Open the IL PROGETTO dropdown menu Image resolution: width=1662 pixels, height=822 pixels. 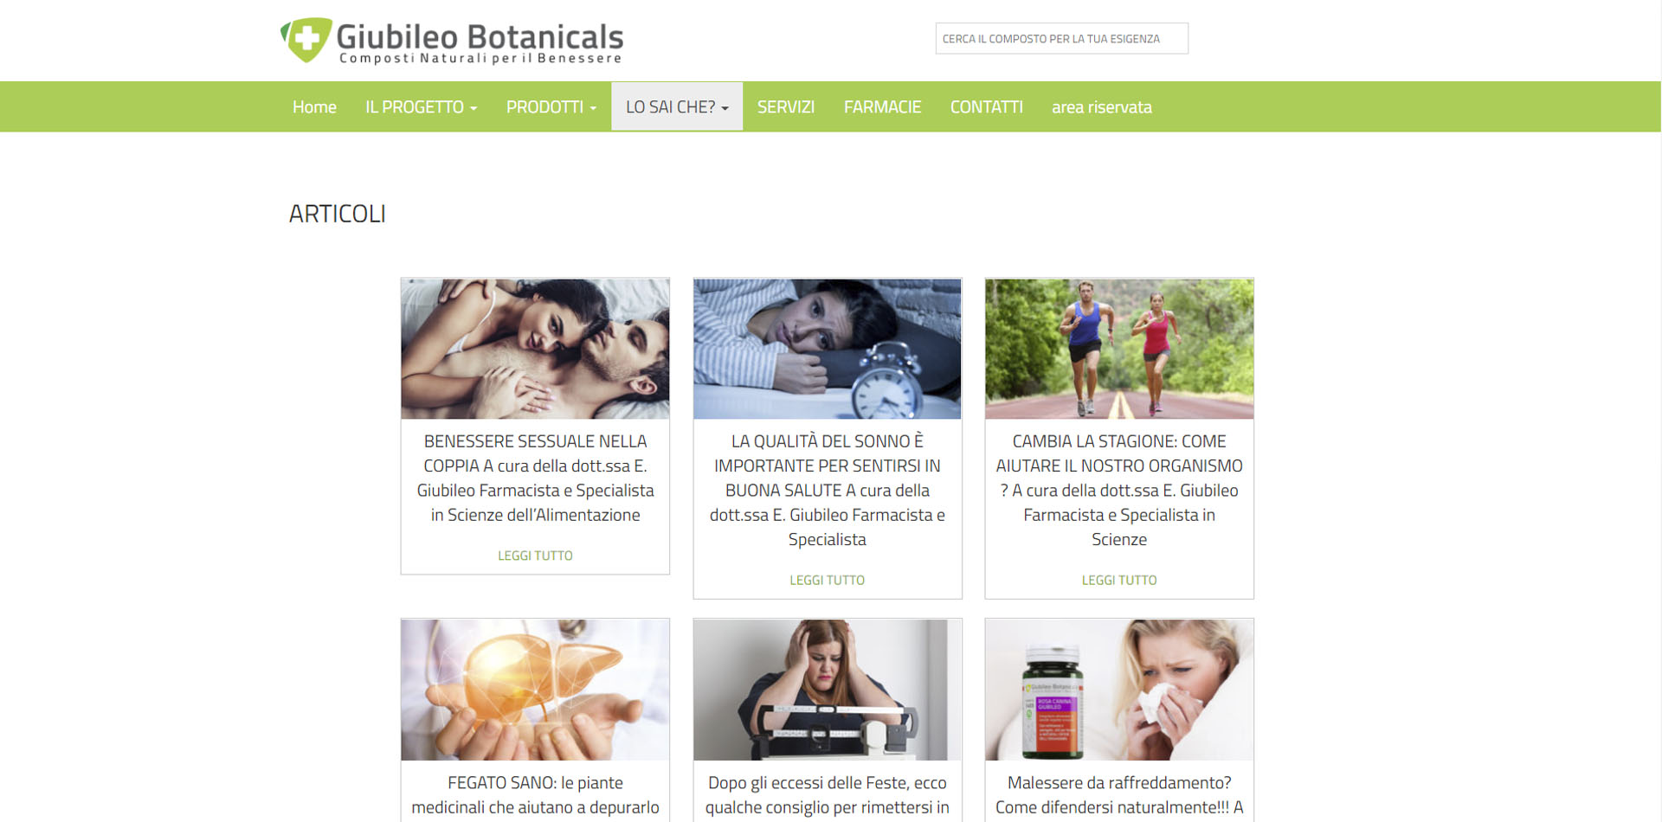[422, 107]
